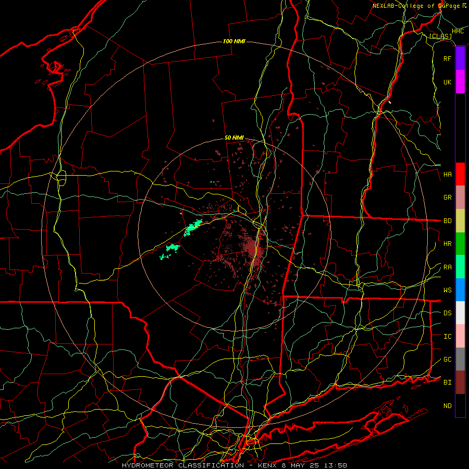
Task: Click the DS legend label
Action: pos(447,313)
